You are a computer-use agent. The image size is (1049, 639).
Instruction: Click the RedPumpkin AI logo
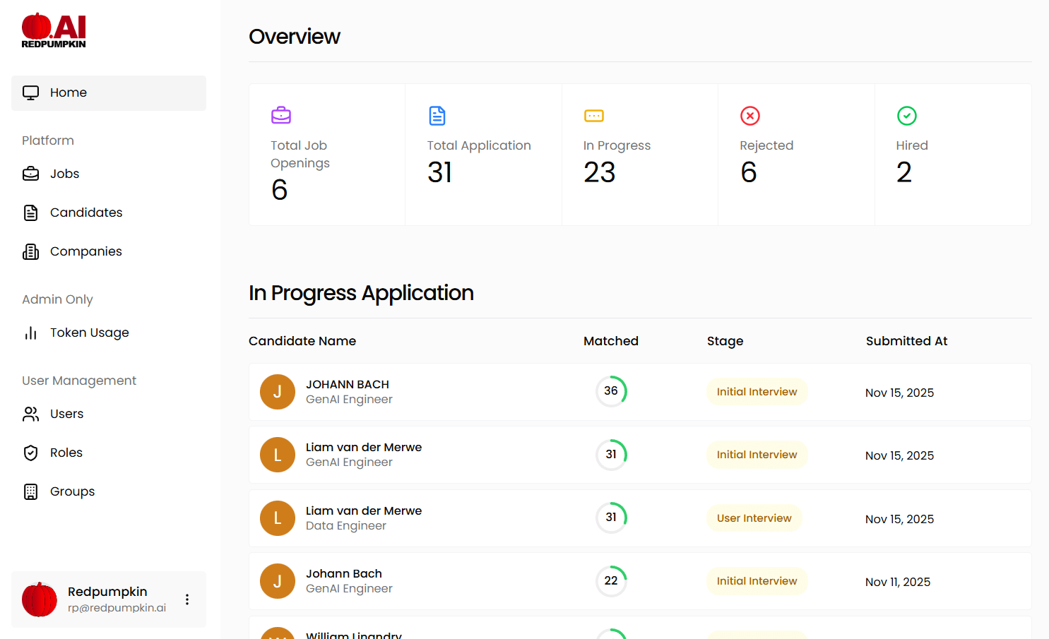coord(54,30)
